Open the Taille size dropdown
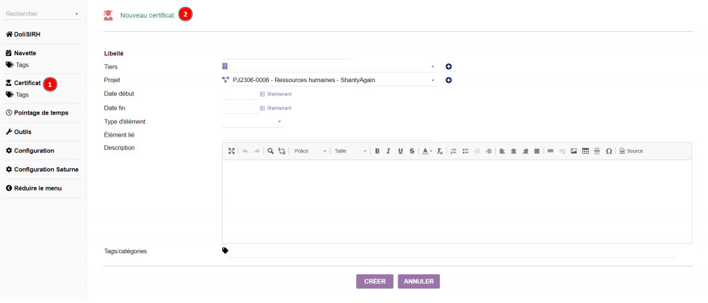Screen dimensions: 708x303 tap(350, 151)
